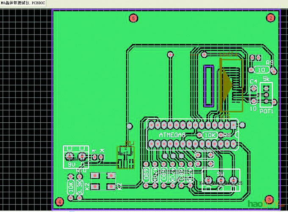Image resolution: width=288 pixels, height=212 pixels.
Task: Click the C4 capacitor label
Action: [x=253, y=81]
